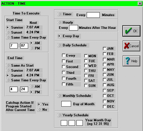Check the Fifth checkbox
The height and width of the screenshot is (131, 143).
coord(64,84)
